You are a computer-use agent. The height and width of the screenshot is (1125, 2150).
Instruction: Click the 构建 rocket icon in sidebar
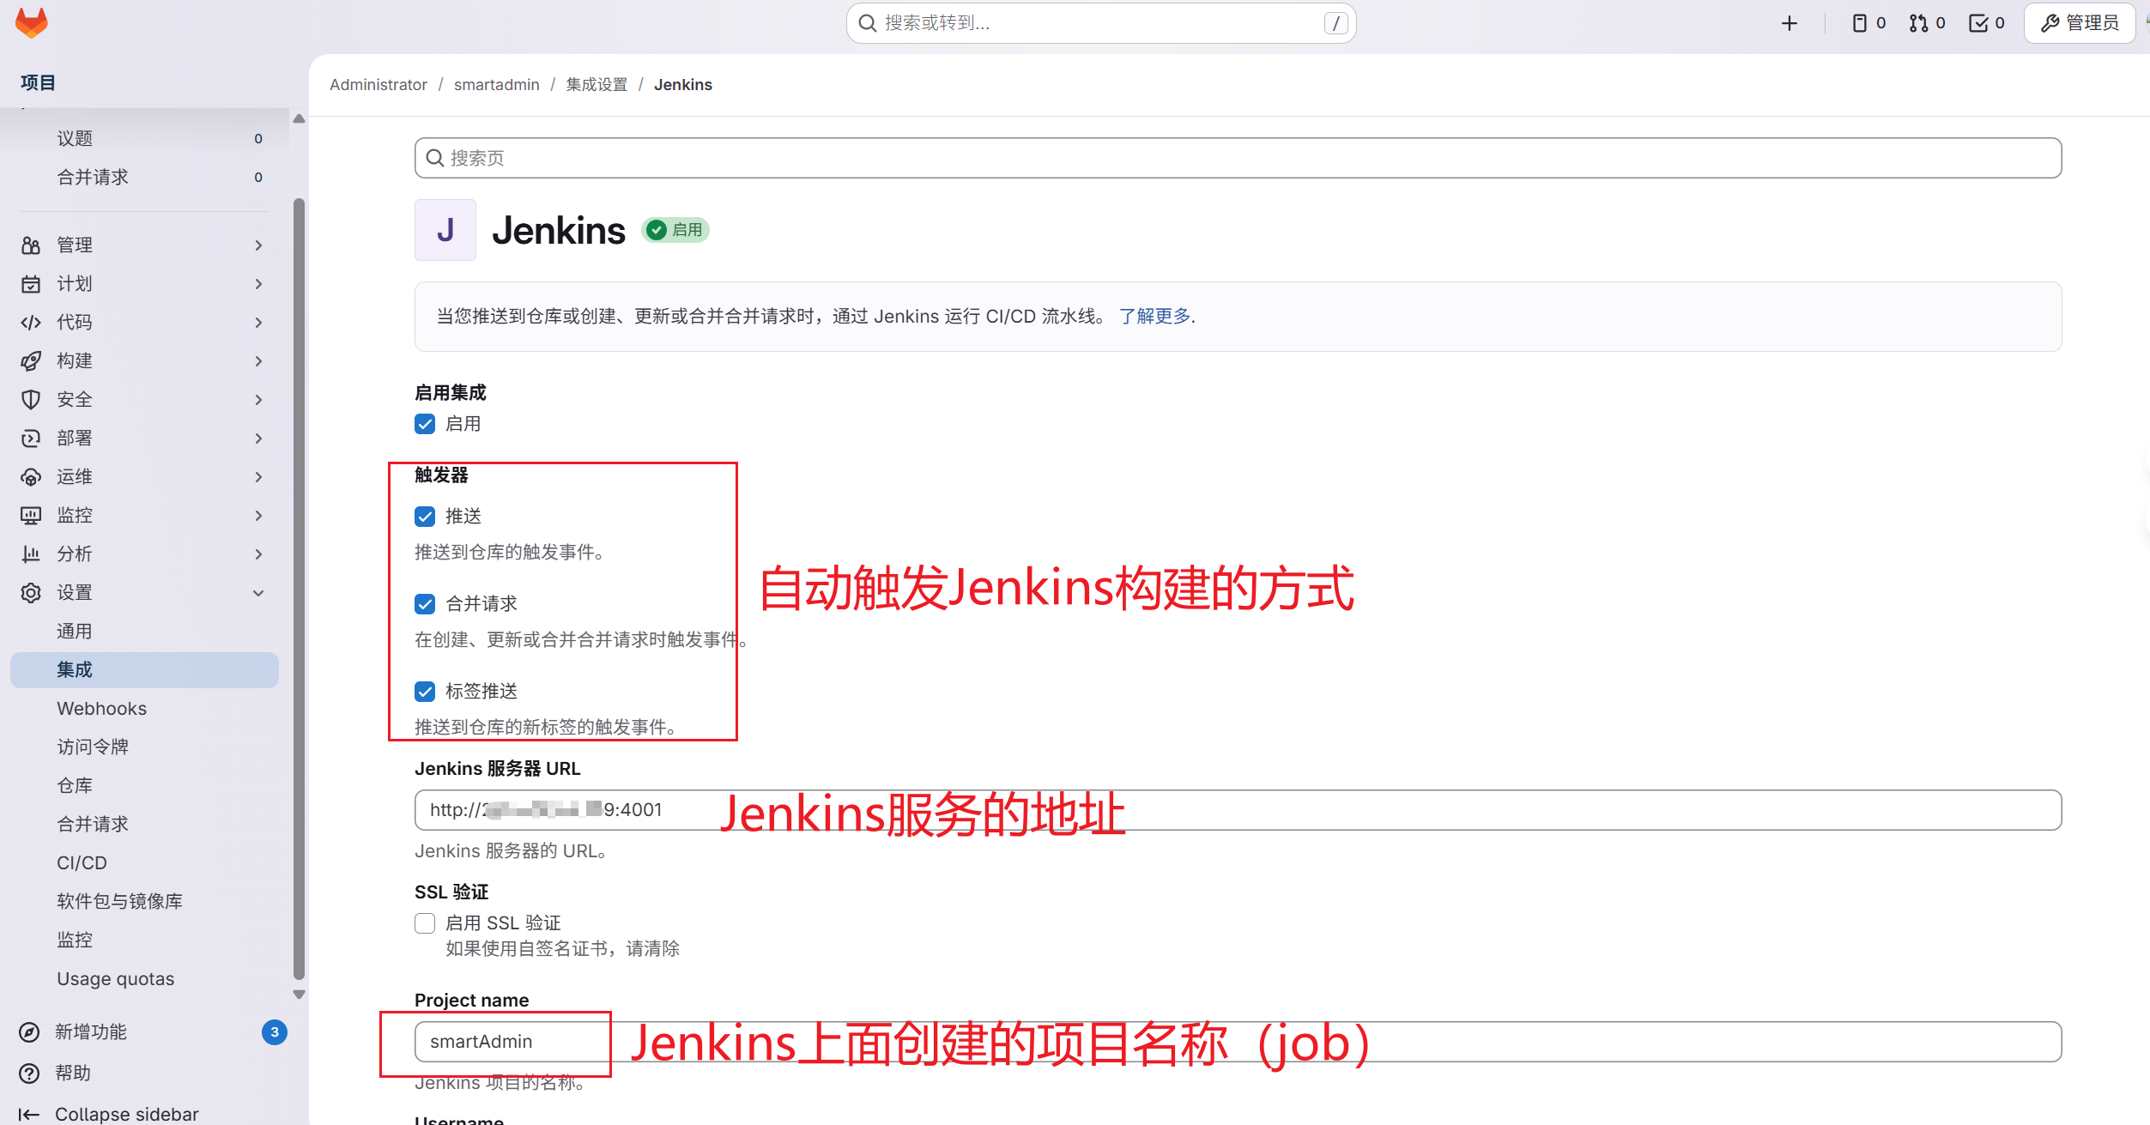click(x=31, y=361)
